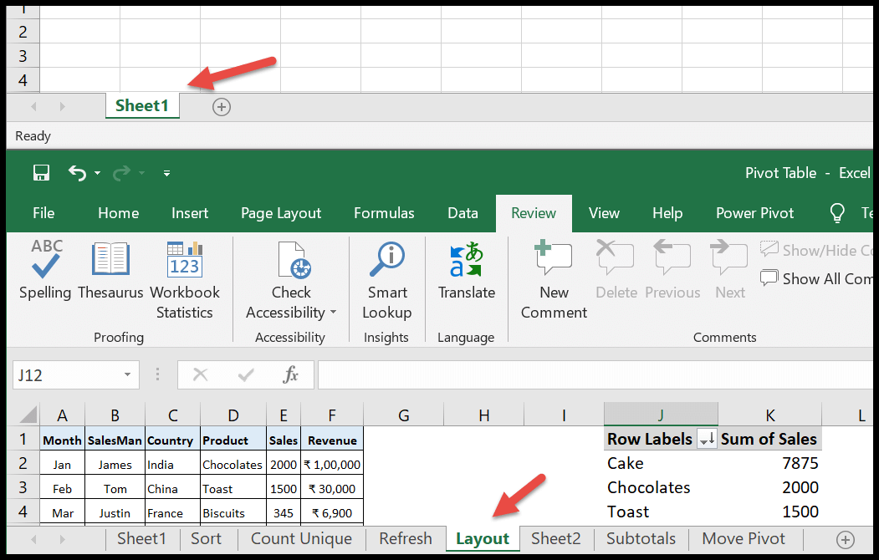Run the Spelling checker
The image size is (879, 560).
[44, 276]
